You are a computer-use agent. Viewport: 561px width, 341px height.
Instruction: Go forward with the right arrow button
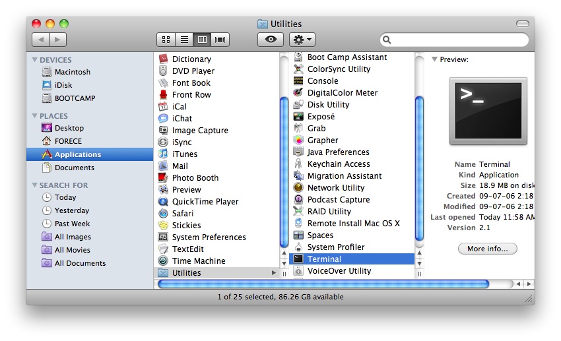point(57,40)
